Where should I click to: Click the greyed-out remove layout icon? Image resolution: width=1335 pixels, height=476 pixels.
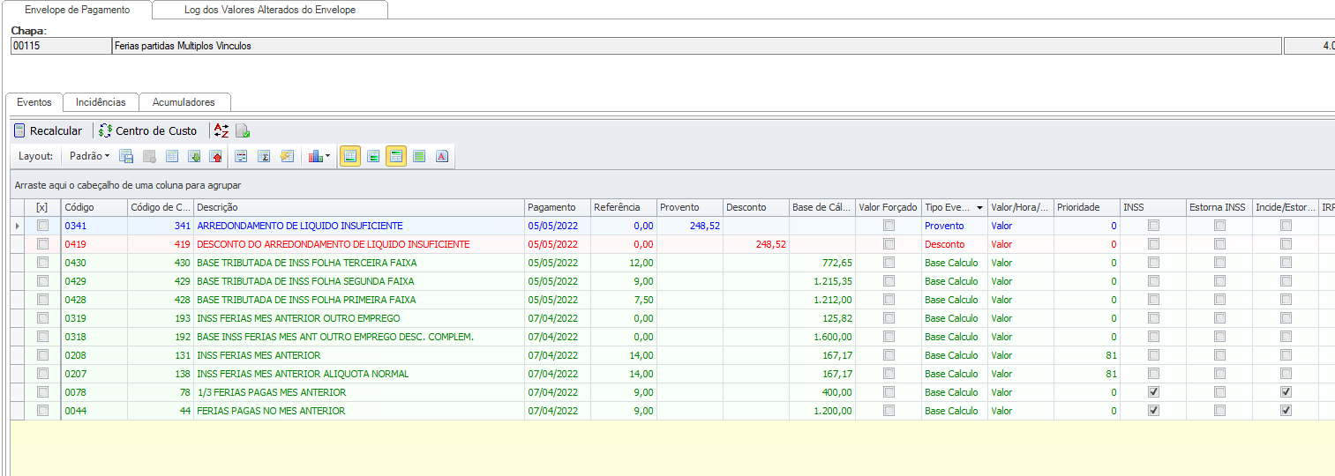point(149,156)
